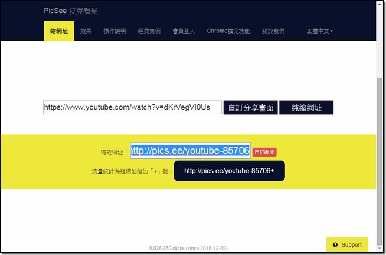Click the 純縮網址 button
Screen dimensions: 386x255
(x=306, y=107)
